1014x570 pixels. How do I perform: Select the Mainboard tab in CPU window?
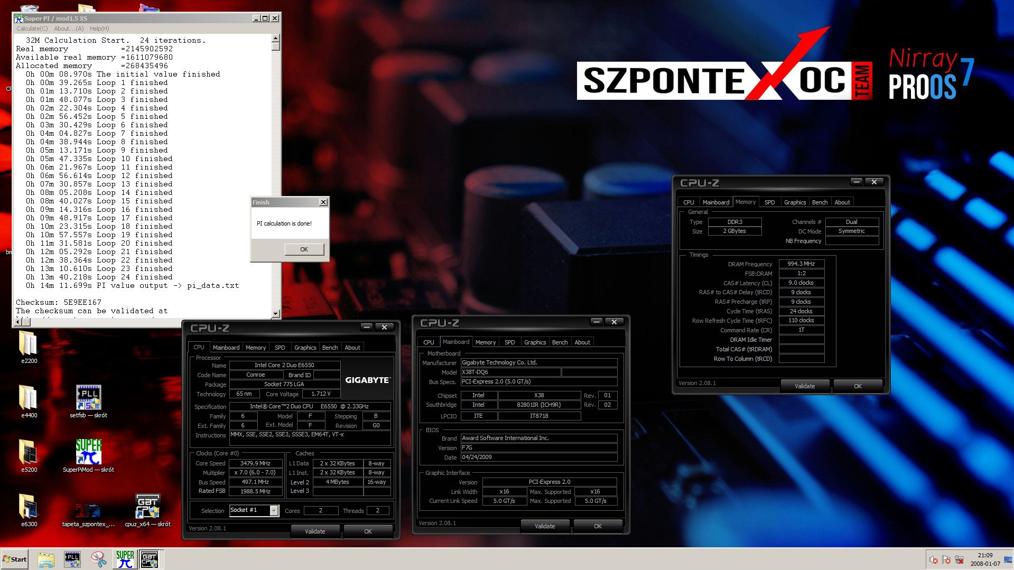(x=226, y=348)
